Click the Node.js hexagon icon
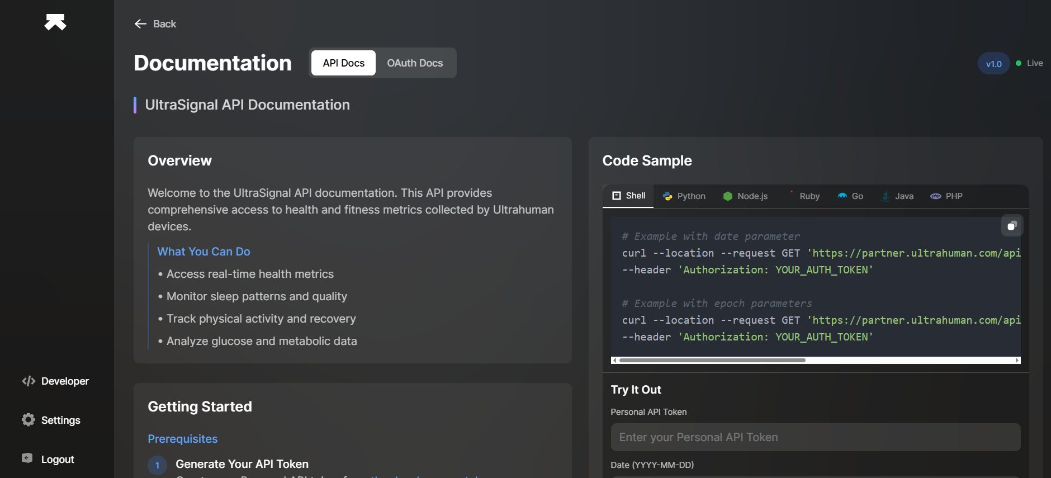The width and height of the screenshot is (1051, 478). coord(728,196)
